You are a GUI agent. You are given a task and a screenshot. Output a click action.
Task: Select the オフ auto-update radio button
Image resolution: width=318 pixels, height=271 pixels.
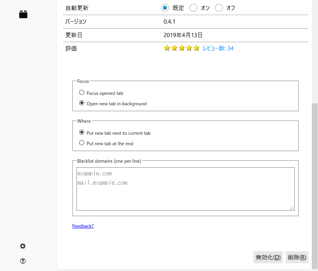pyautogui.click(x=219, y=8)
